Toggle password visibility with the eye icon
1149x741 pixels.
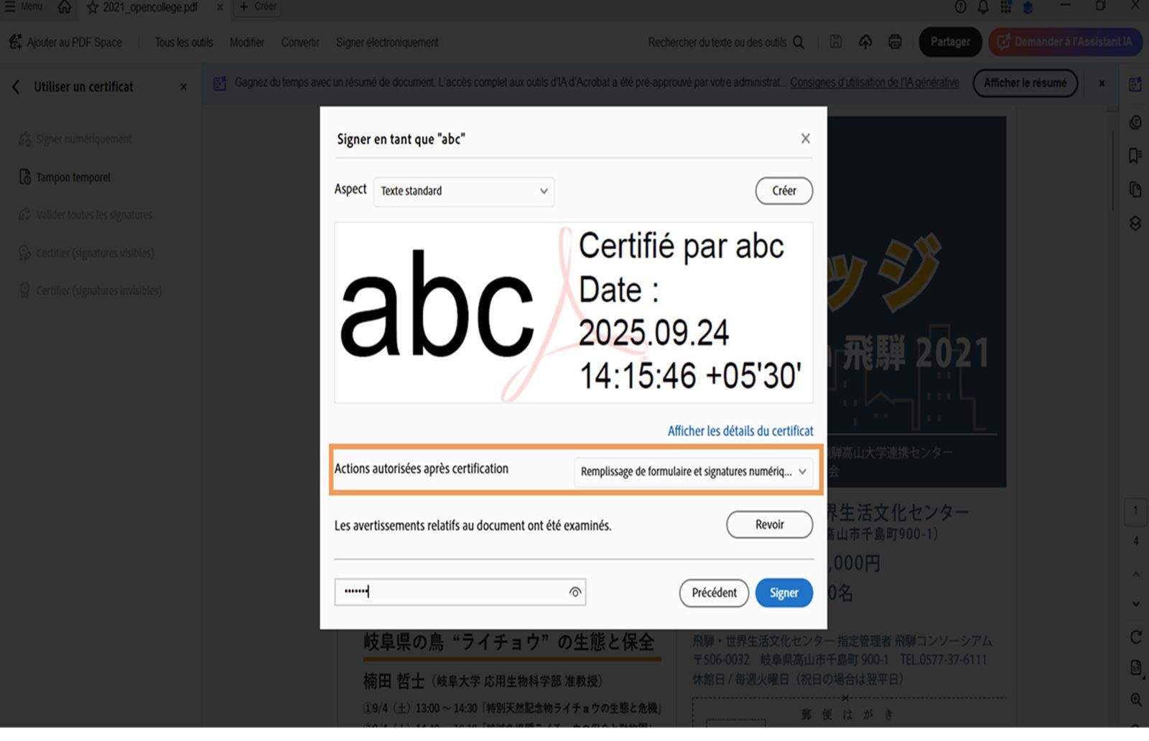(x=574, y=592)
